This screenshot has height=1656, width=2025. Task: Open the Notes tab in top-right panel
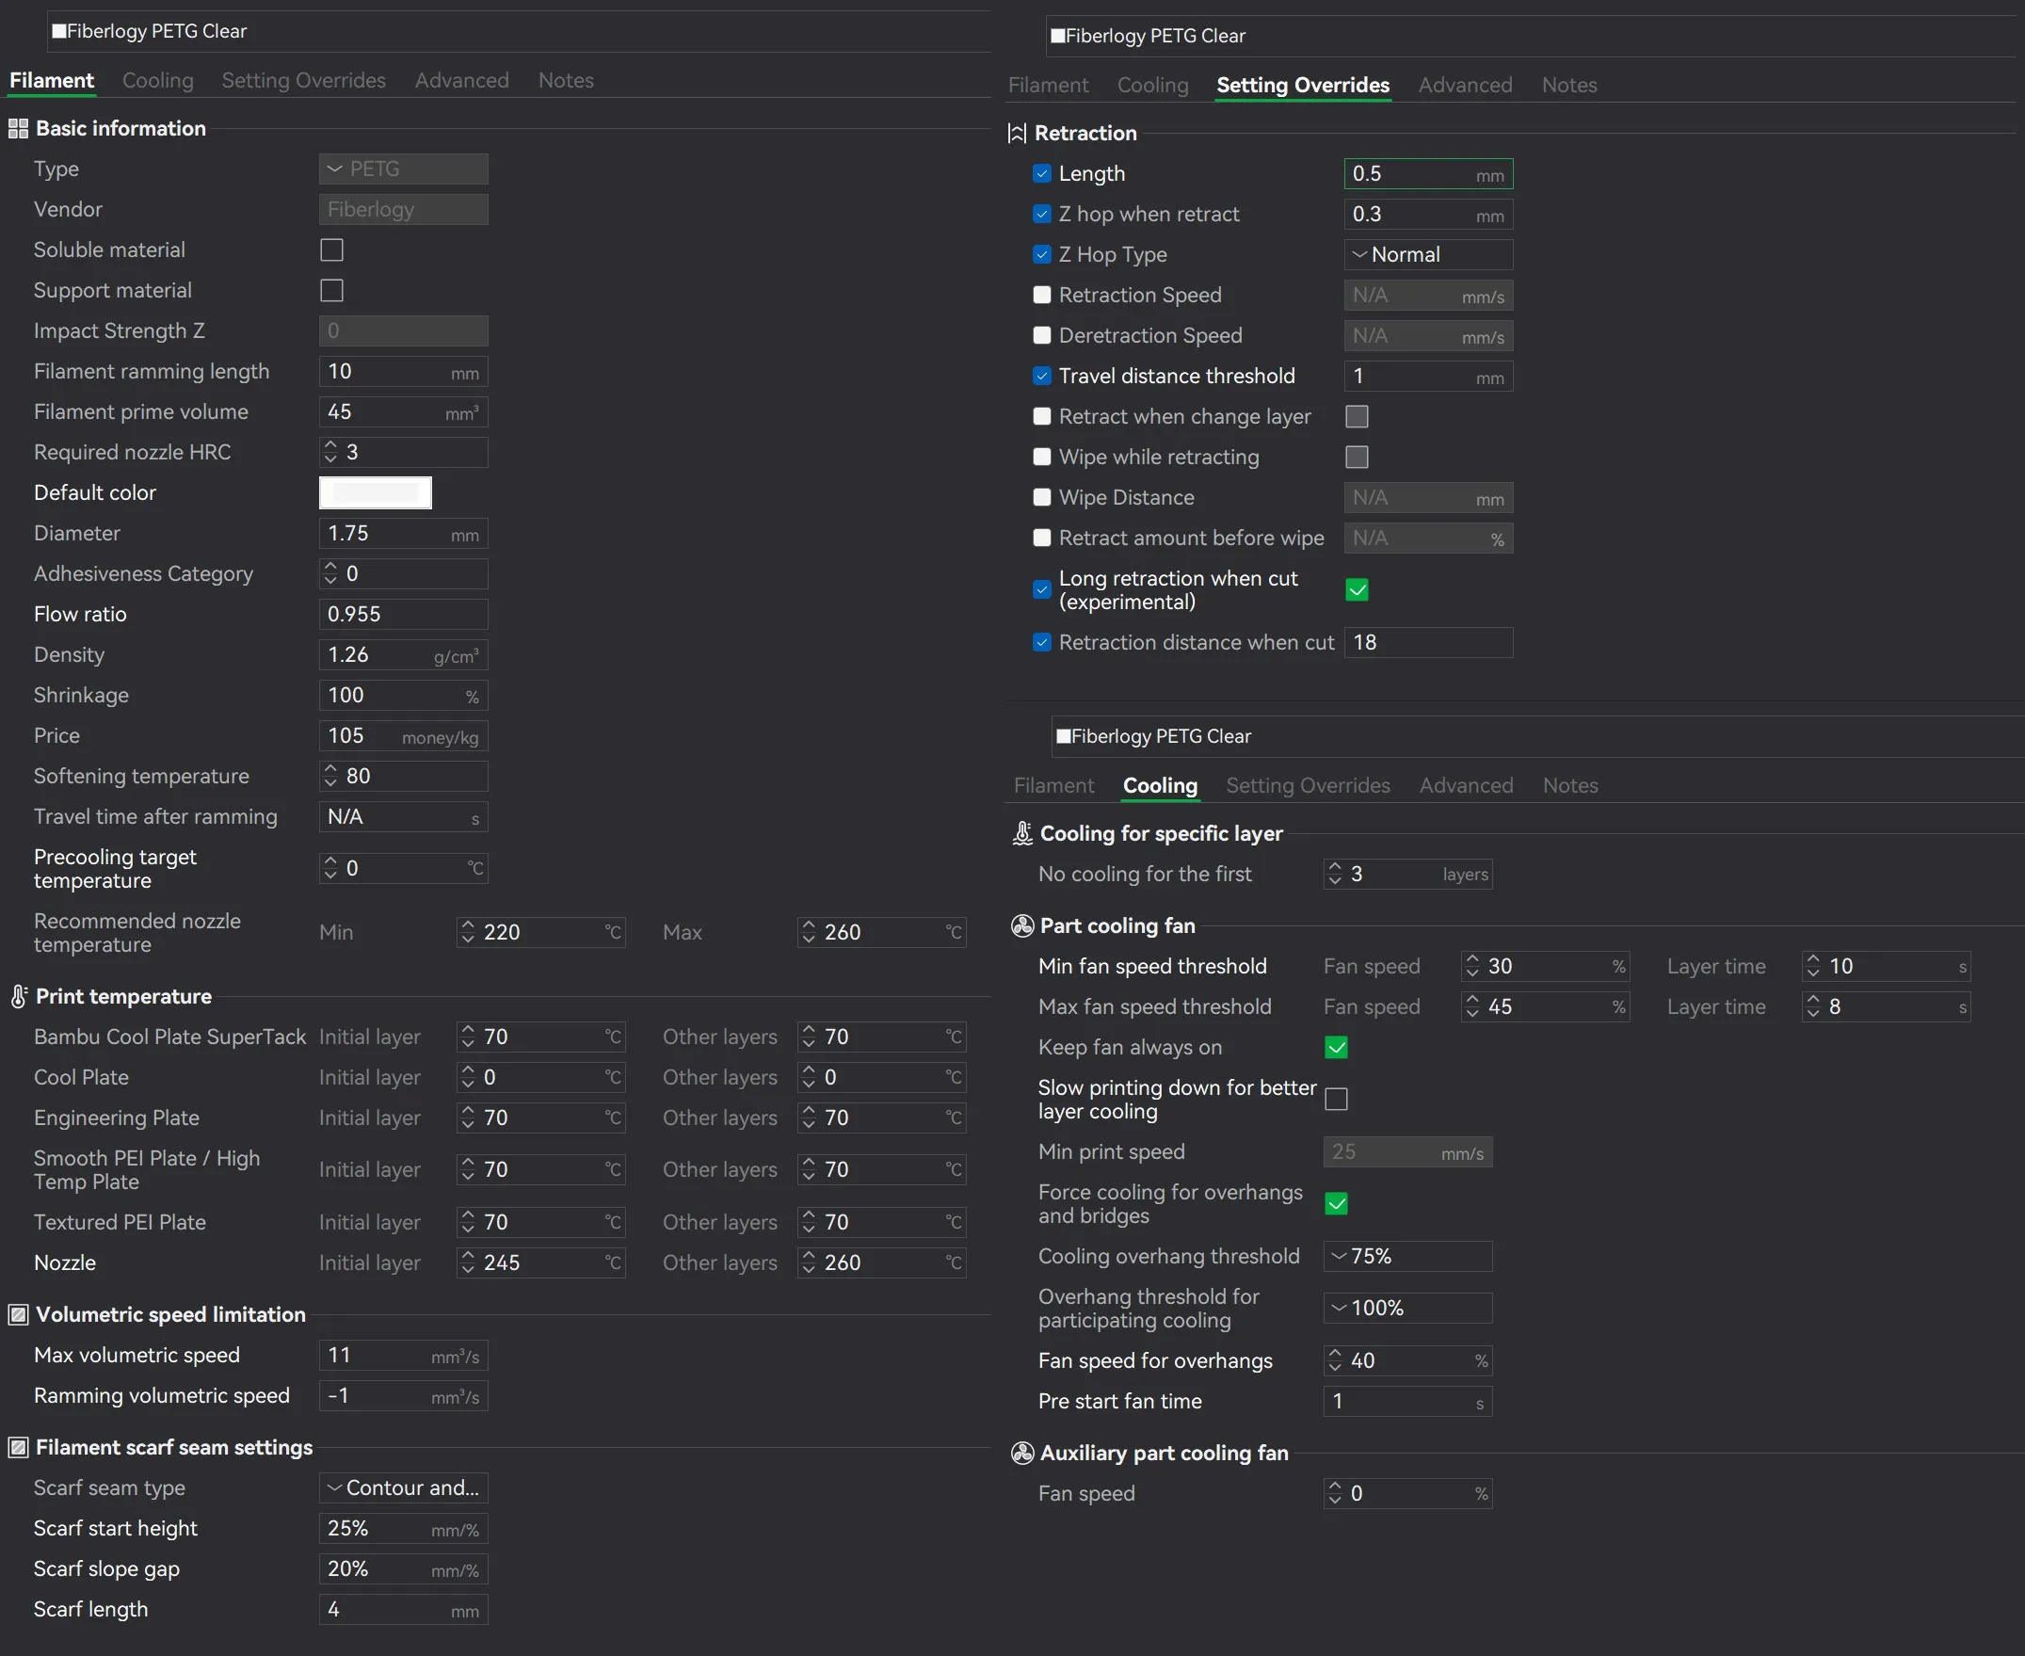click(1569, 86)
